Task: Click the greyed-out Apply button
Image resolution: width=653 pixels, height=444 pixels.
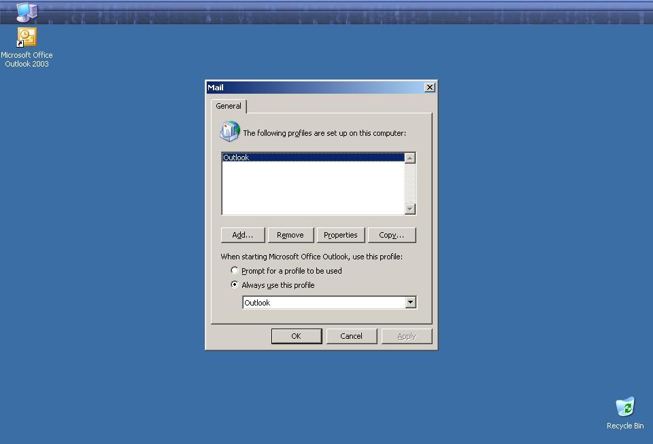Action: [x=407, y=336]
